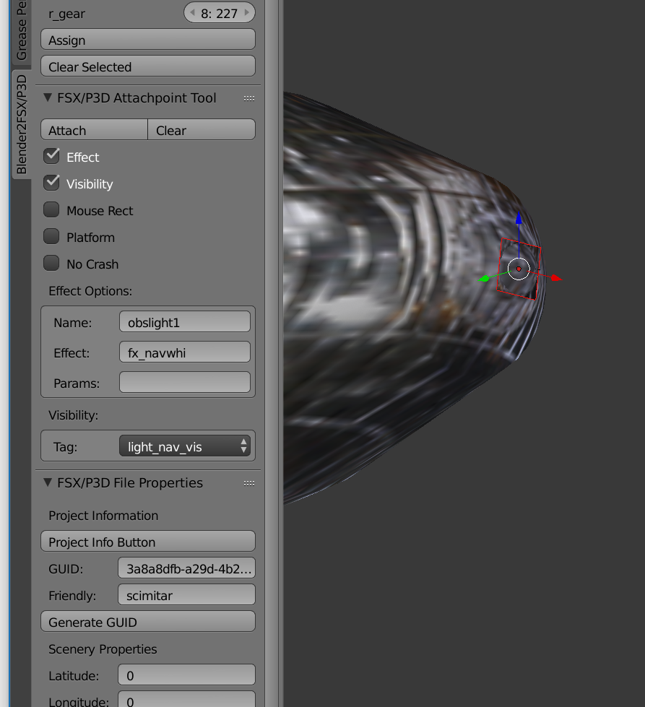Open the Grease Pencil sidebar tab
The image size is (645, 707).
click(x=22, y=29)
